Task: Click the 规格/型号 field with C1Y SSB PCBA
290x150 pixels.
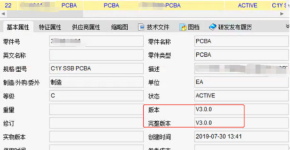Action: click(x=96, y=68)
